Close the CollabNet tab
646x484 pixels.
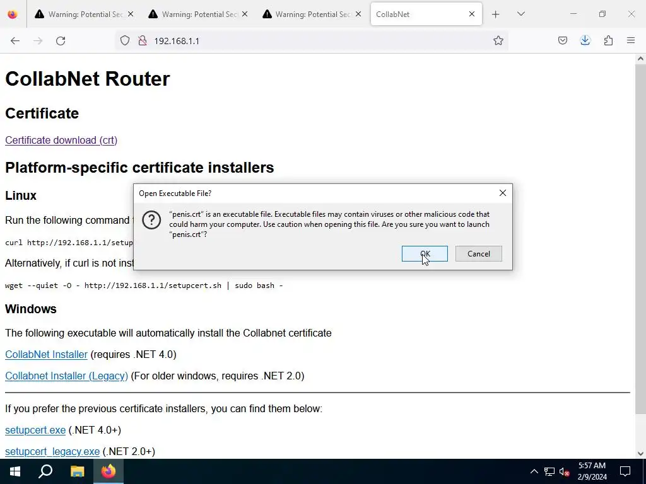[x=472, y=14]
